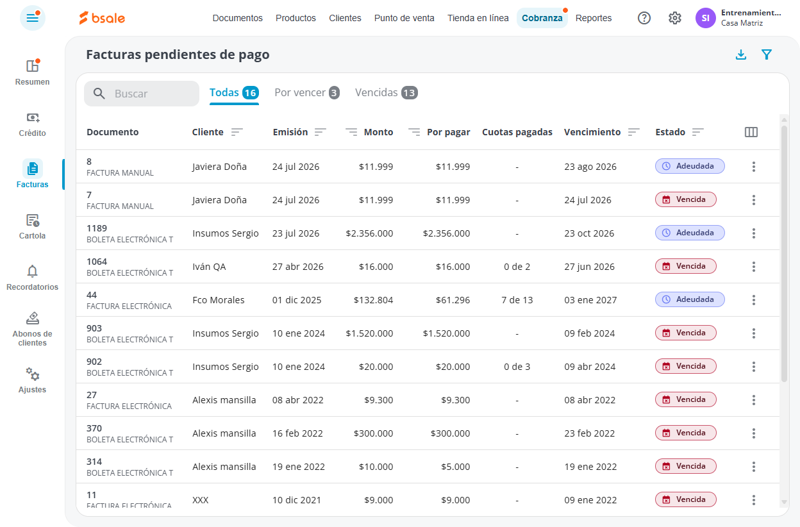
Task: Click the table vertical scrollbar
Action: click(x=784, y=253)
